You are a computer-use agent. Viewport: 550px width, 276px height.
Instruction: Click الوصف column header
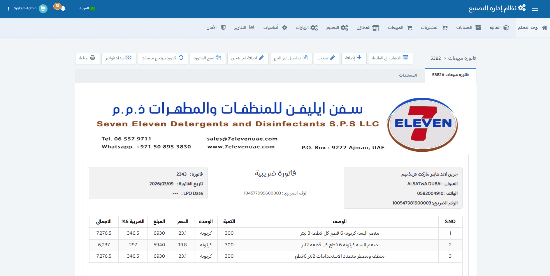pos(340,222)
